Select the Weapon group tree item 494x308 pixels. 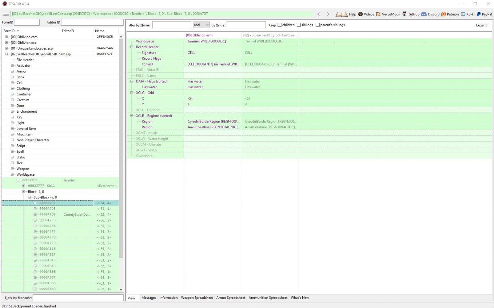pyautogui.click(x=23, y=169)
